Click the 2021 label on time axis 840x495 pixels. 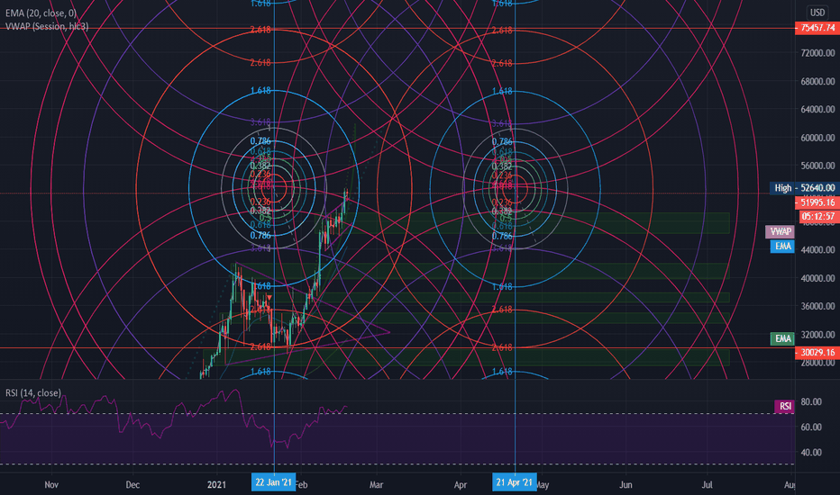pyautogui.click(x=216, y=484)
